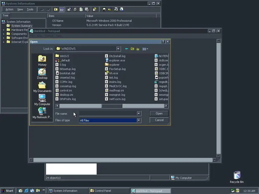Viewport: 259px width, 194px height.
Task: Click the Cancel button
Action: tap(159, 120)
